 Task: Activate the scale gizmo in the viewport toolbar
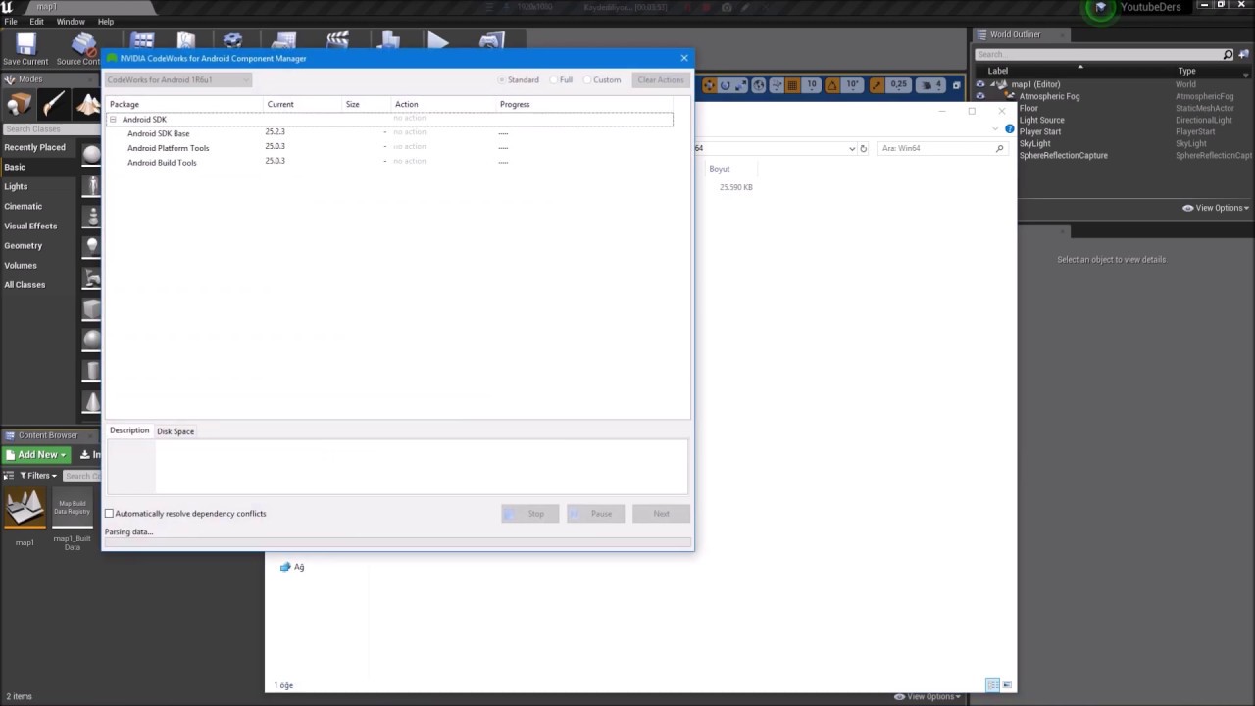[x=741, y=85]
